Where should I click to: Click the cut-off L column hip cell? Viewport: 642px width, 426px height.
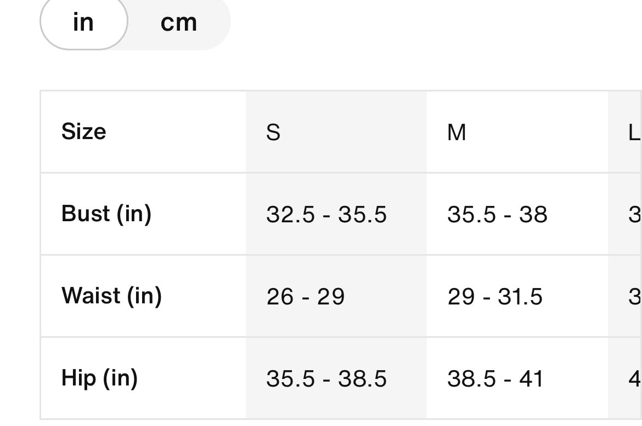[x=633, y=379]
